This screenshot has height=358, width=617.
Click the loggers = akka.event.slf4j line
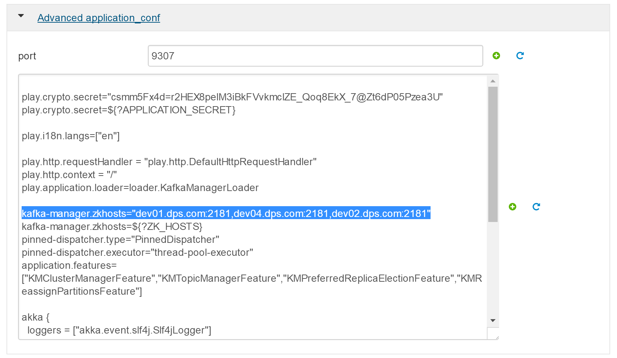119,330
